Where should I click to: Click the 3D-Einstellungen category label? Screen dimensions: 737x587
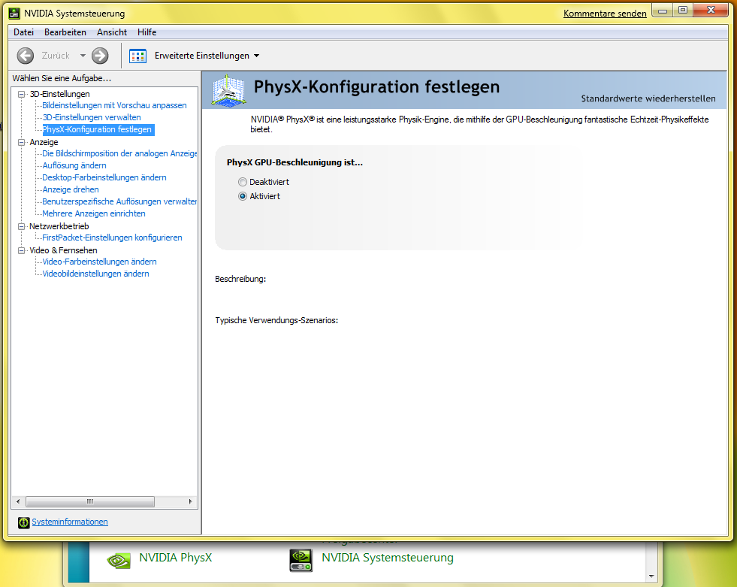click(x=59, y=94)
